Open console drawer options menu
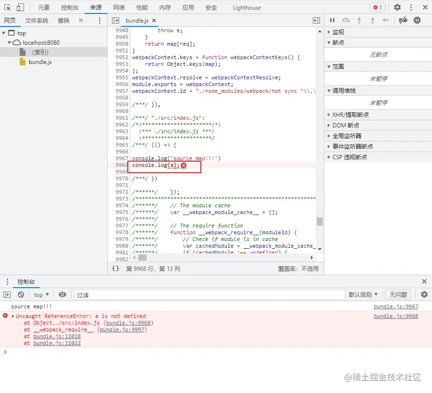Image resolution: width=432 pixels, height=393 pixels. (7, 281)
